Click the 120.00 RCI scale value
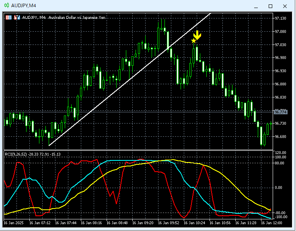Viewport: 296px width, 231px height. pyautogui.click(x=281, y=153)
